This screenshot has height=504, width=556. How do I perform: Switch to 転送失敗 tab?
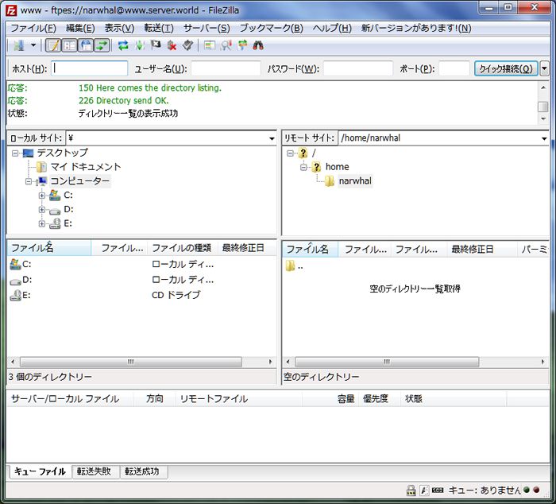95,471
